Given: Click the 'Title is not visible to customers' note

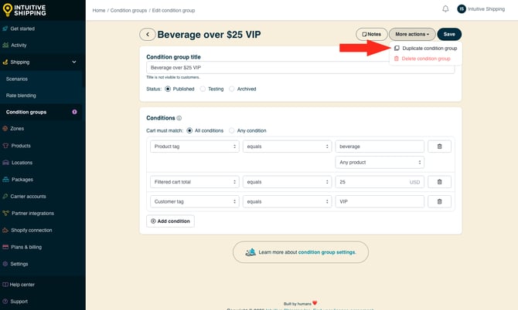Looking at the screenshot, I should (173, 77).
